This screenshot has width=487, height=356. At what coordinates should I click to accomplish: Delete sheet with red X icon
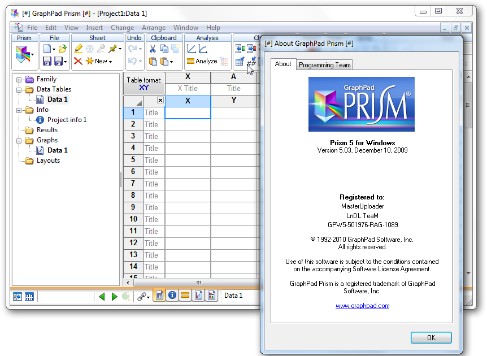tap(79, 61)
